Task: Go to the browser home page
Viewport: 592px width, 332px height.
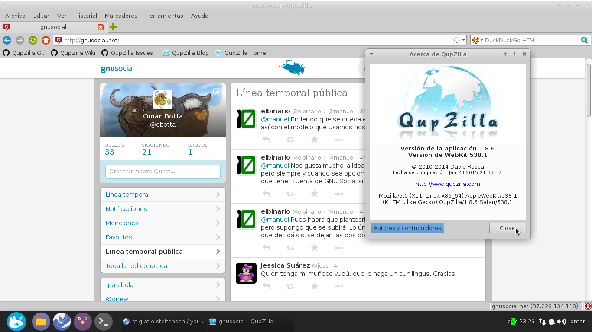Action: (x=46, y=40)
